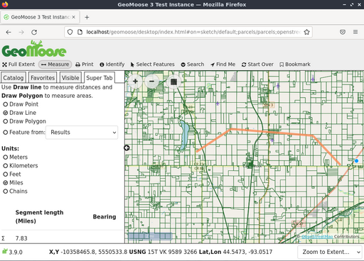Click the map scale bar

coord(150,236)
